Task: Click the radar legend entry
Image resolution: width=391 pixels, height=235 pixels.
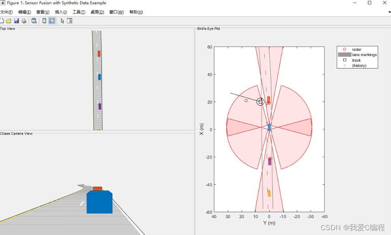Action: [x=356, y=49]
